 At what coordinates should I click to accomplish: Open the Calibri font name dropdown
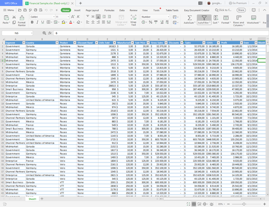tap(54, 17)
